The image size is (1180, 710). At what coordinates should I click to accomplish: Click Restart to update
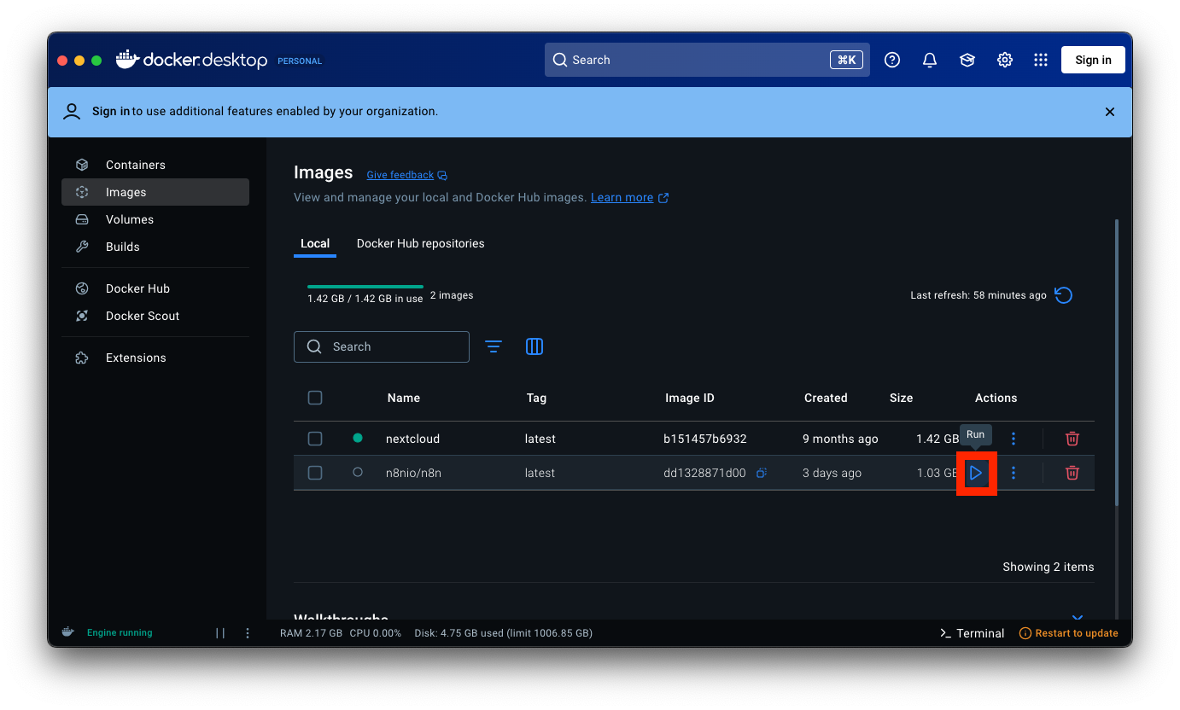coord(1069,633)
